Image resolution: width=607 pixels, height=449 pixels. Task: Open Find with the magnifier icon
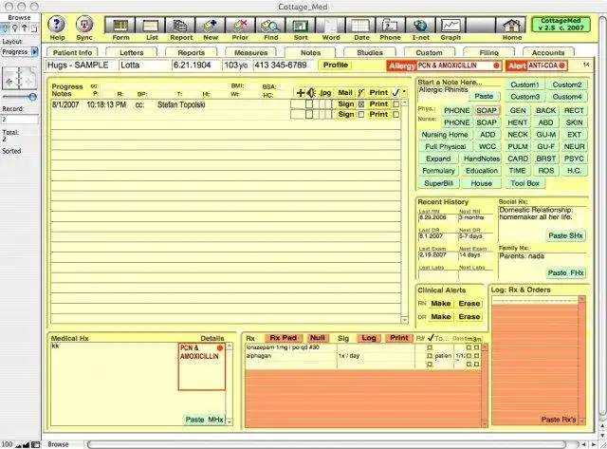point(270,26)
